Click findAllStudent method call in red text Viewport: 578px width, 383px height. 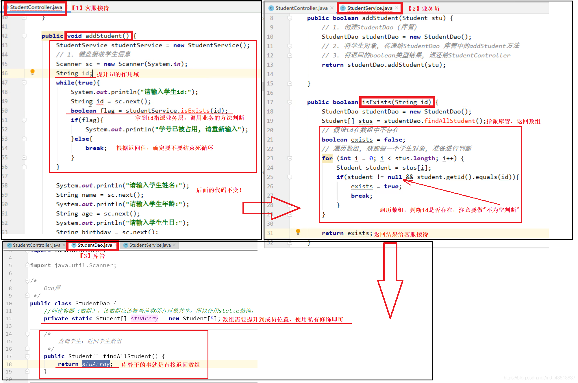click(449, 121)
